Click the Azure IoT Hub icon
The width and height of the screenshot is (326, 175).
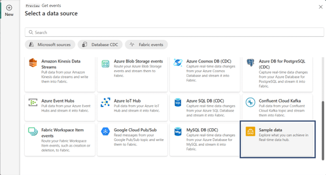[105, 102]
